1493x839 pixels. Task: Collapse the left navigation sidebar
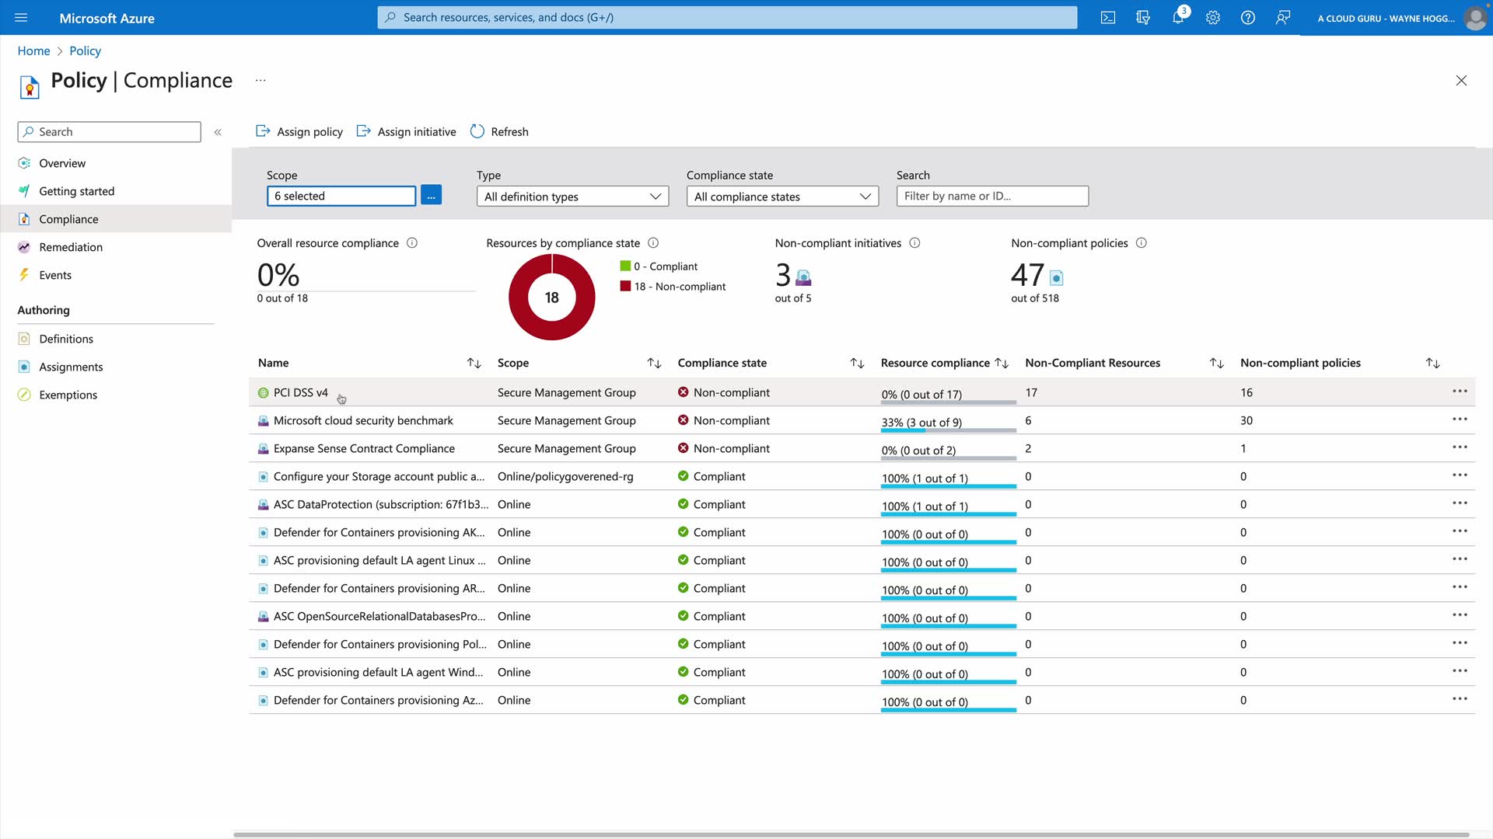218,132
